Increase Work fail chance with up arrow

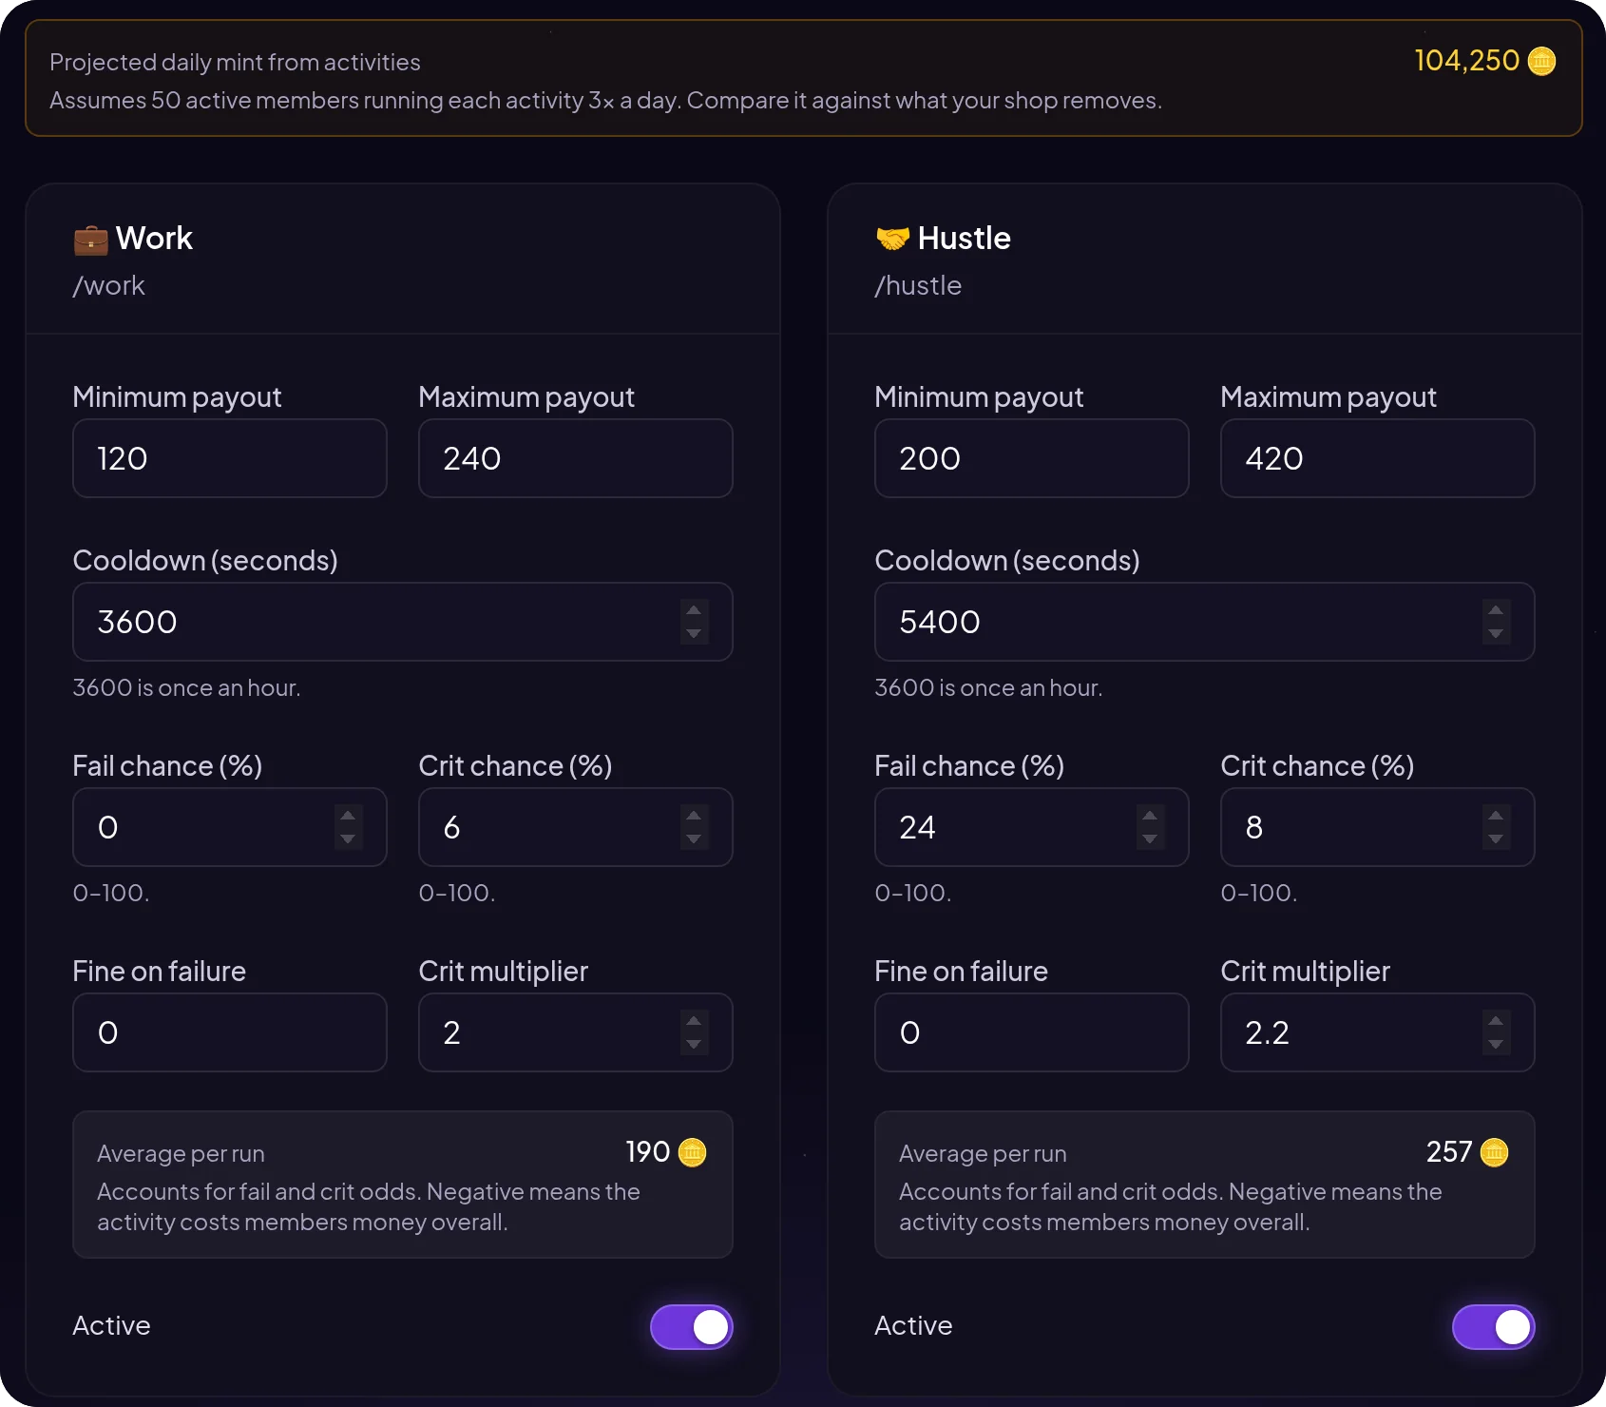tap(348, 816)
